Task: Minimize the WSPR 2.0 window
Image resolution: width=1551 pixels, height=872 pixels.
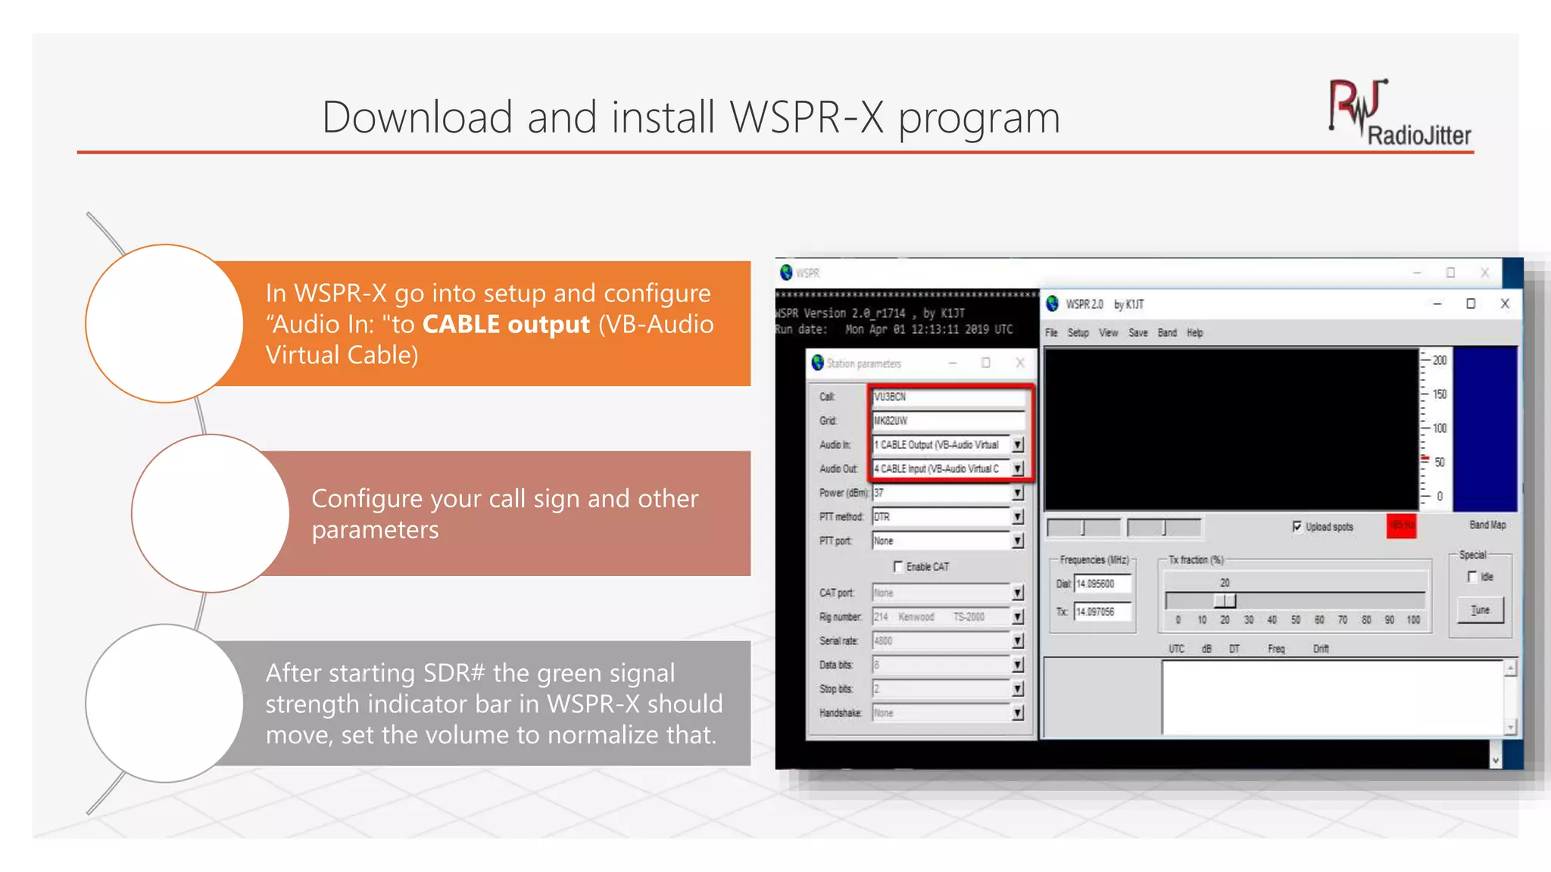Action: (x=1437, y=304)
